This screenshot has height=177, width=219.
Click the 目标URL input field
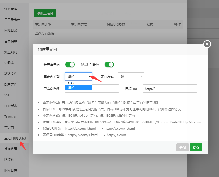[x=170, y=89]
